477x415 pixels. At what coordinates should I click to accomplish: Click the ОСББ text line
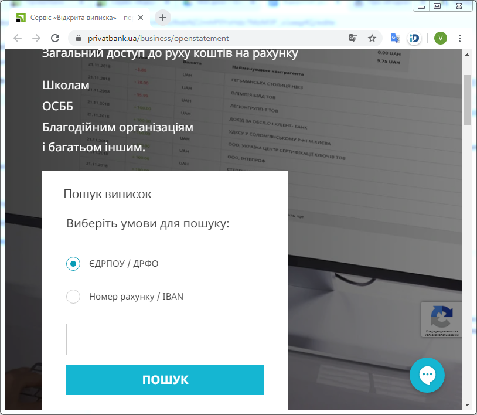point(57,106)
